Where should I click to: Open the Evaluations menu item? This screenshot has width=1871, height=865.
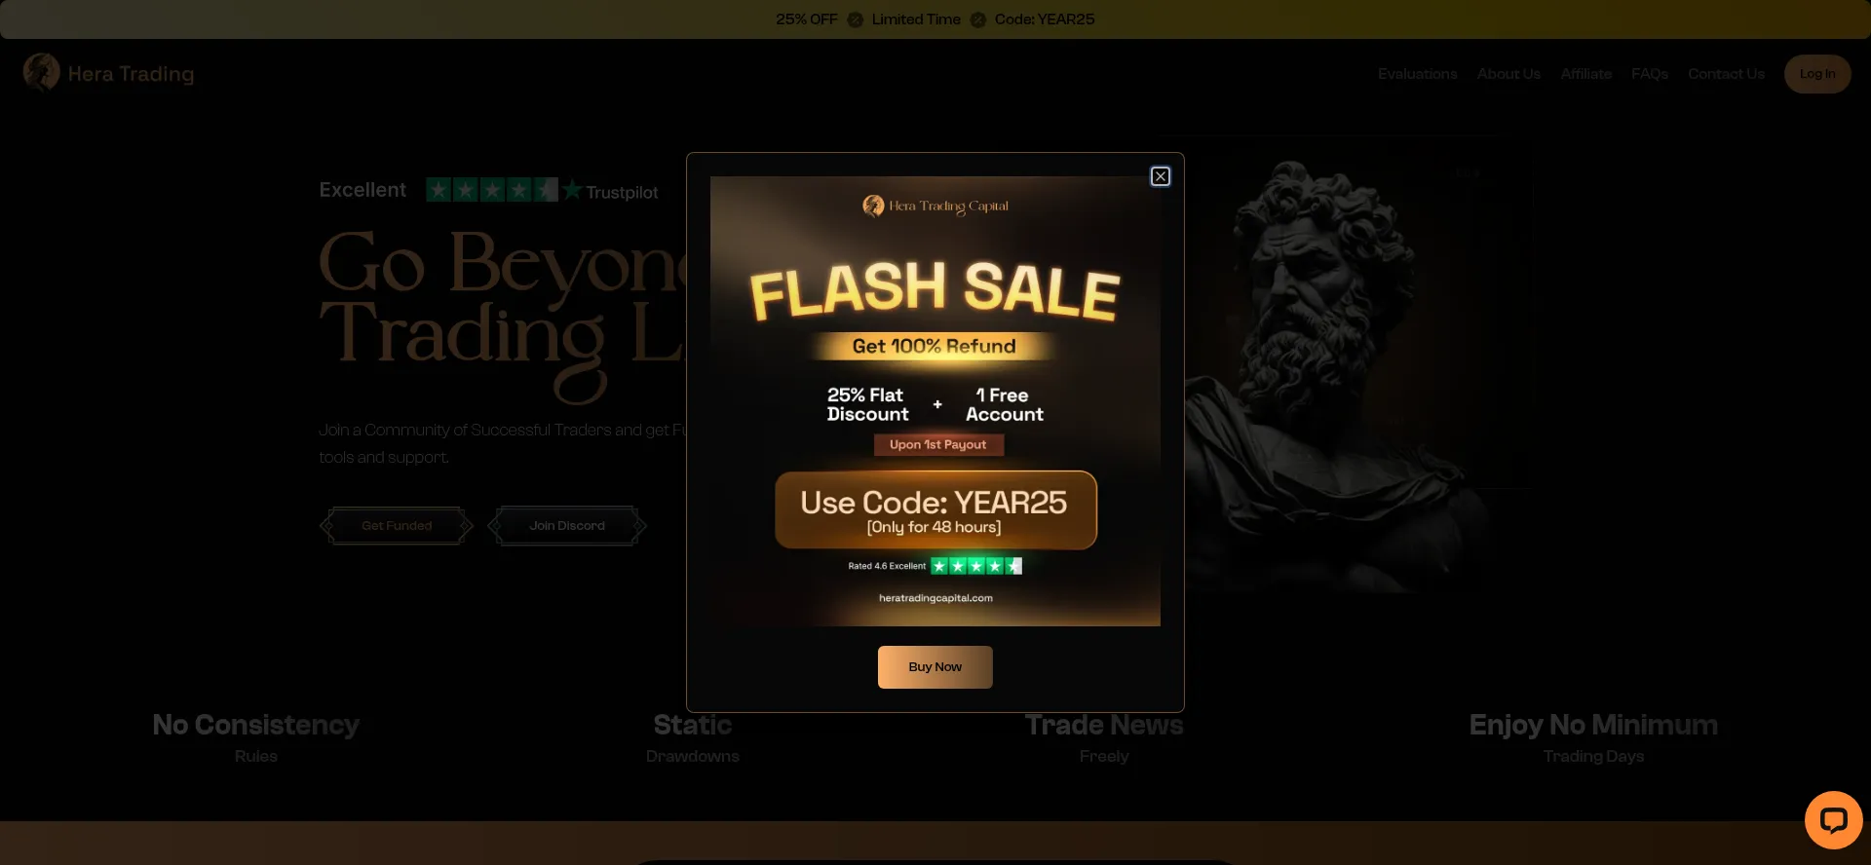(1417, 74)
